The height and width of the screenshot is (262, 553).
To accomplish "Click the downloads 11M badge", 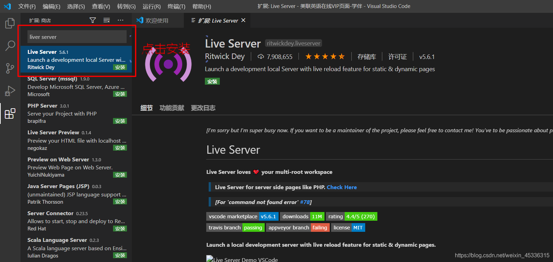I will tap(302, 217).
